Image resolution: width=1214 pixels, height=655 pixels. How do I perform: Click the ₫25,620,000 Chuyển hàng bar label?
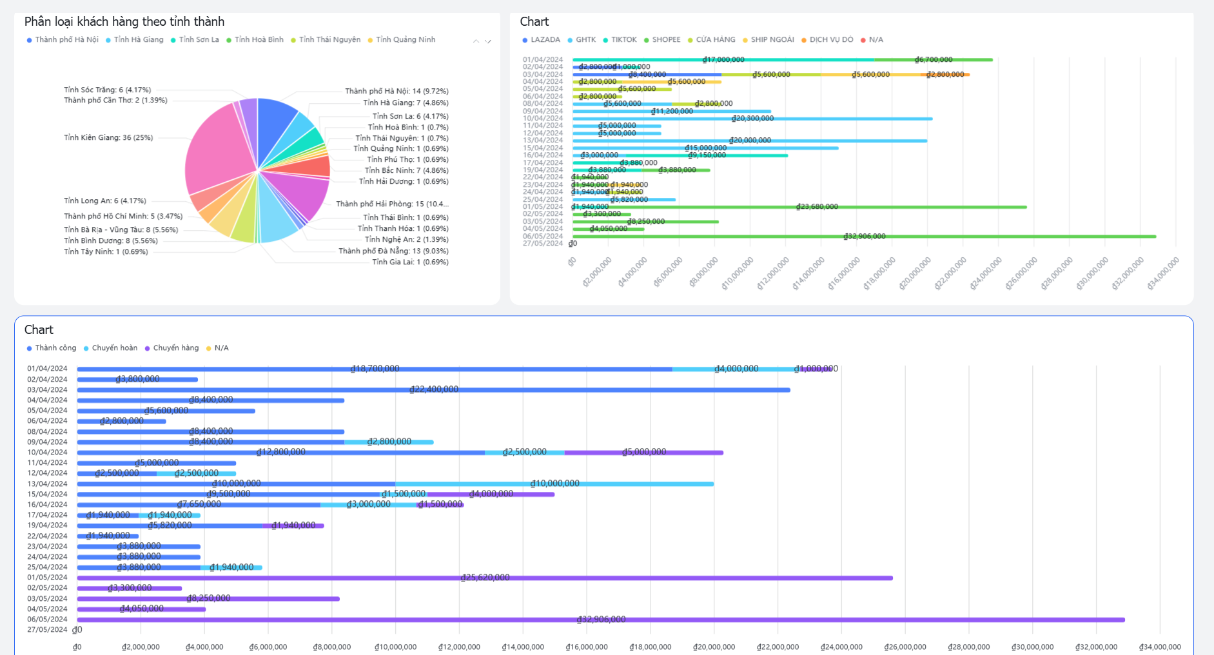[485, 578]
